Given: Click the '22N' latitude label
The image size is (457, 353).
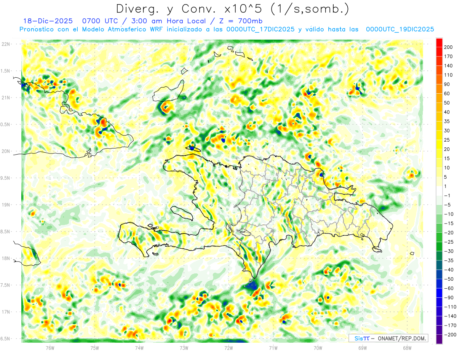Looking at the screenshot, I should (5, 44).
